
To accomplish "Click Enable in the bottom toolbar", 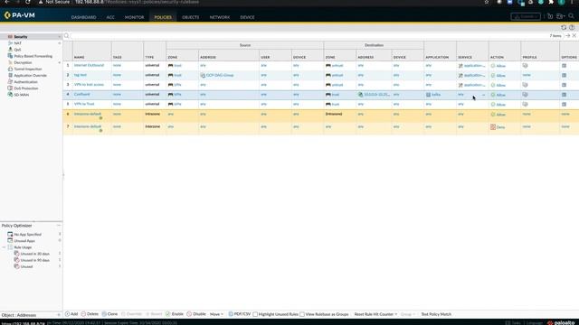I will [x=175, y=314].
